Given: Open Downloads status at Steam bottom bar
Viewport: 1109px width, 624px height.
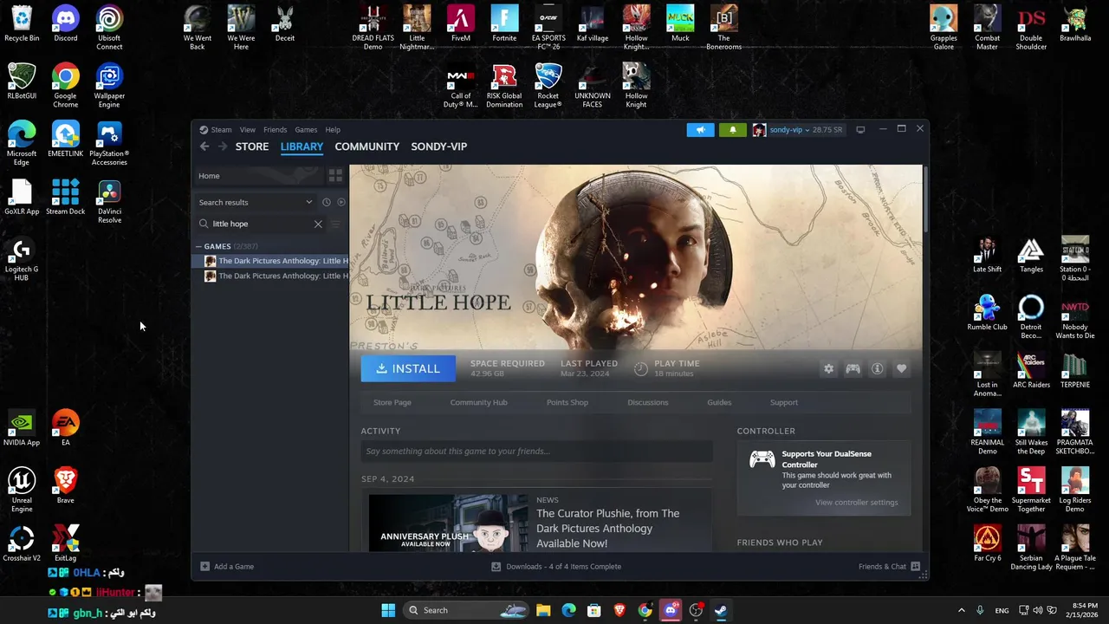Looking at the screenshot, I should coord(556,566).
